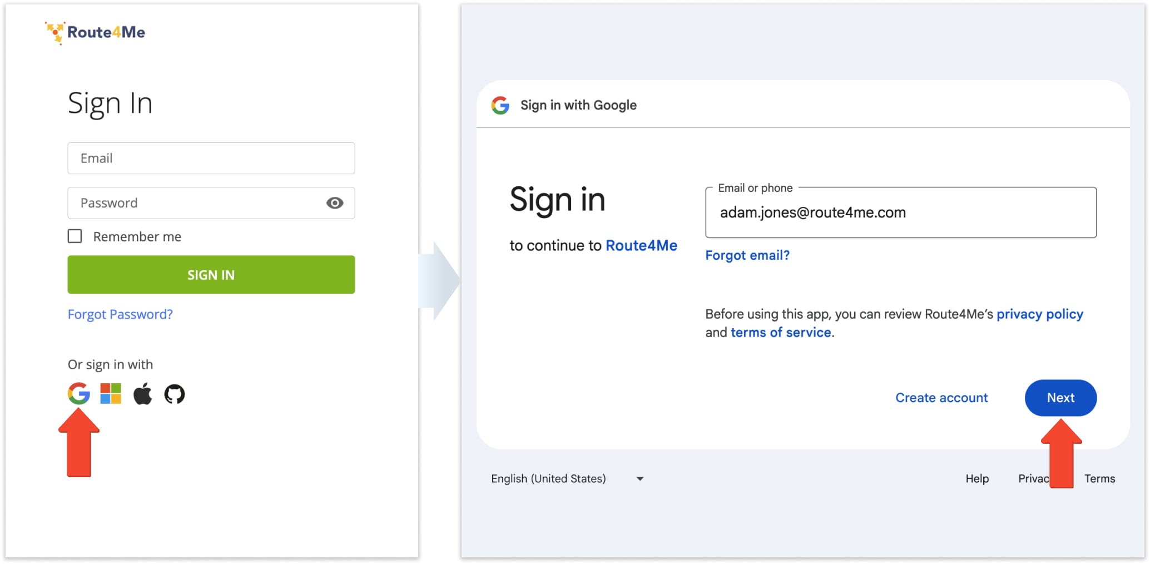The width and height of the screenshot is (1150, 564).
Task: Click the Google sign-in icon
Action: (x=78, y=394)
